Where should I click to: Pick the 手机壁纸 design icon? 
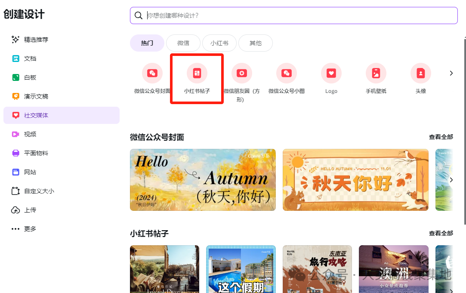(x=376, y=73)
